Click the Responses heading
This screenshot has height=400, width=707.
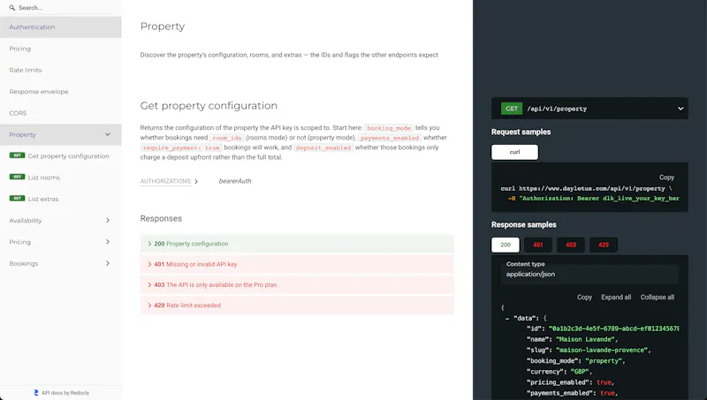(x=161, y=218)
